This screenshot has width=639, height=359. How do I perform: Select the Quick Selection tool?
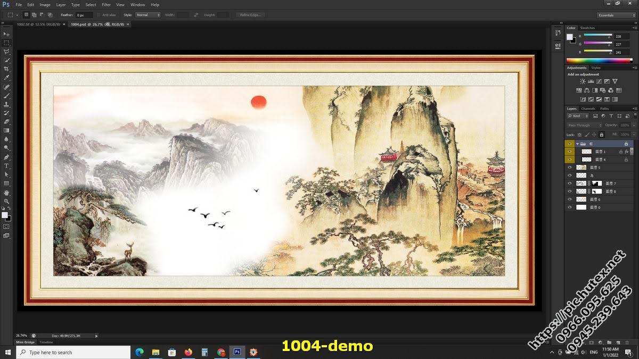pyautogui.click(x=6, y=60)
